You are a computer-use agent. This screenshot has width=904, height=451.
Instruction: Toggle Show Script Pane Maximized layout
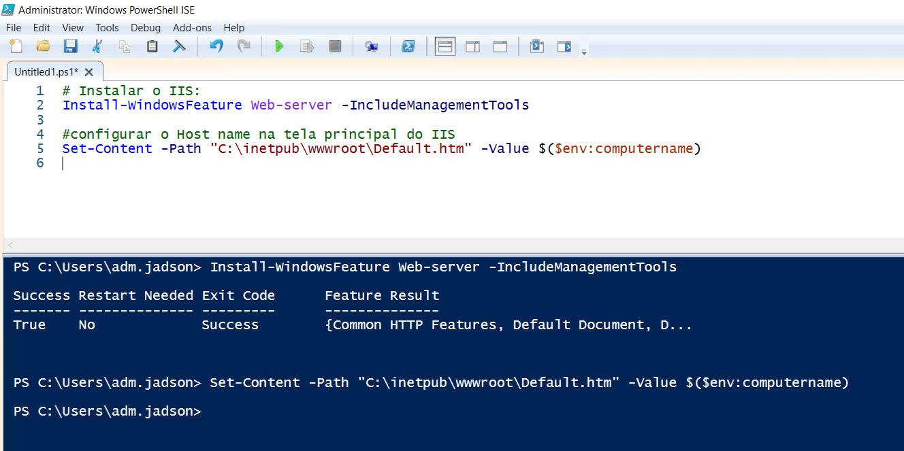[500, 46]
